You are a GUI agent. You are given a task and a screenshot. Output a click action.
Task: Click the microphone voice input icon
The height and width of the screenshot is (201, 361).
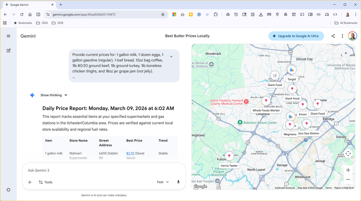[x=178, y=182]
